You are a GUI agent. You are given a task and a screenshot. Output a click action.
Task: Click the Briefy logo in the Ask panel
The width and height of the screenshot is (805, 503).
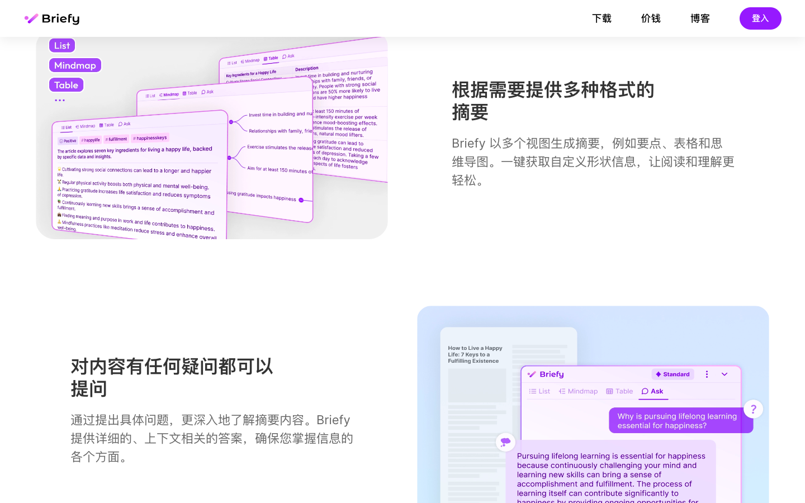[x=546, y=374]
